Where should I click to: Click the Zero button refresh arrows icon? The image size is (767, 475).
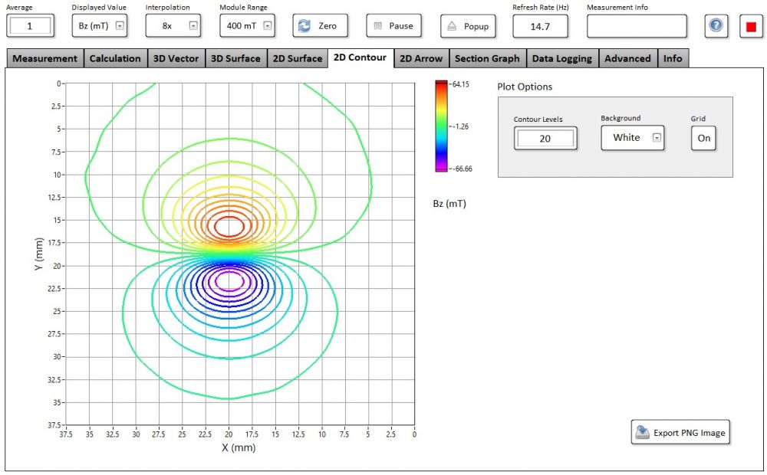[304, 26]
